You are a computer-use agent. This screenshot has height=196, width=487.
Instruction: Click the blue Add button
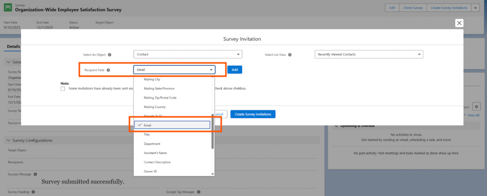(x=234, y=69)
